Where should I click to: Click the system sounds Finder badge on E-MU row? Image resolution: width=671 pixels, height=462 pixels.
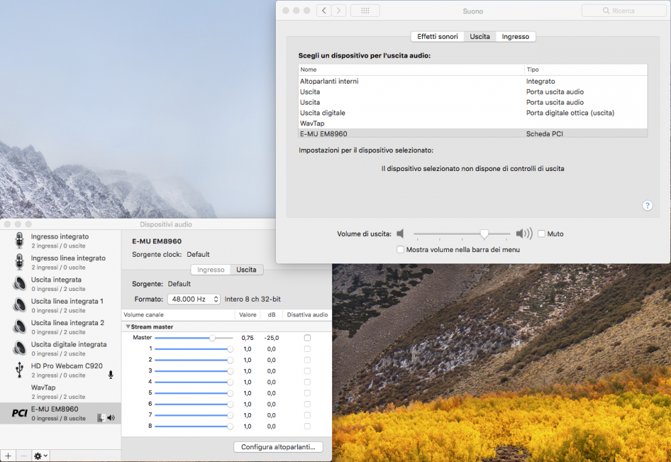coord(101,418)
